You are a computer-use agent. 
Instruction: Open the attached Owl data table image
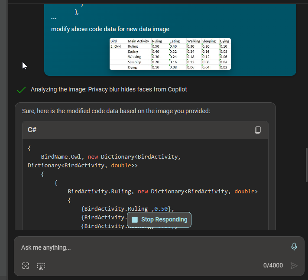pyautogui.click(x=170, y=54)
